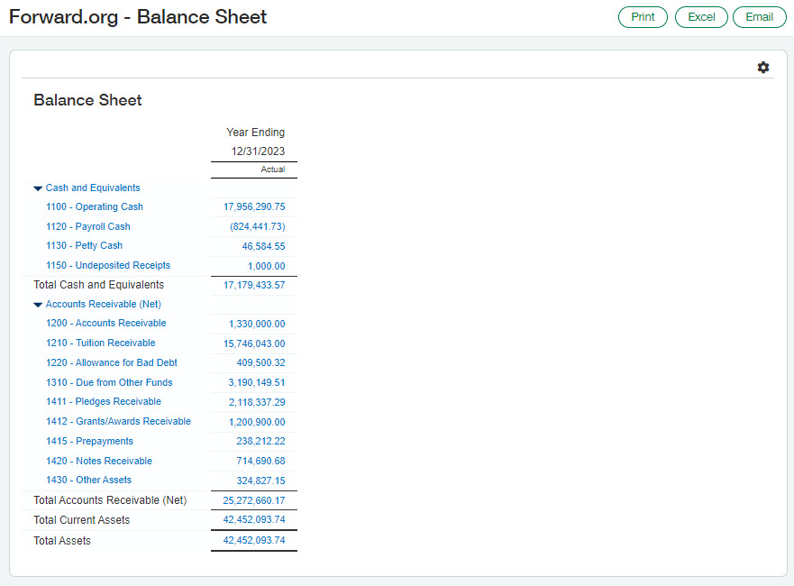Screen dimensions: 794x586
Task: Open the report settings gear icon
Action: pyautogui.click(x=763, y=68)
